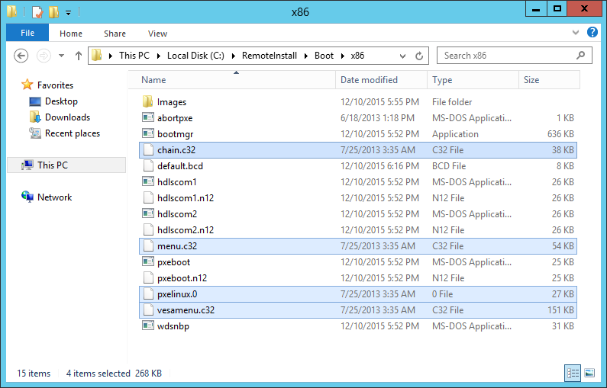Screen dimensions: 607x388
Task: Select Local Disk (C:) in breadcrumb
Action: (x=195, y=56)
